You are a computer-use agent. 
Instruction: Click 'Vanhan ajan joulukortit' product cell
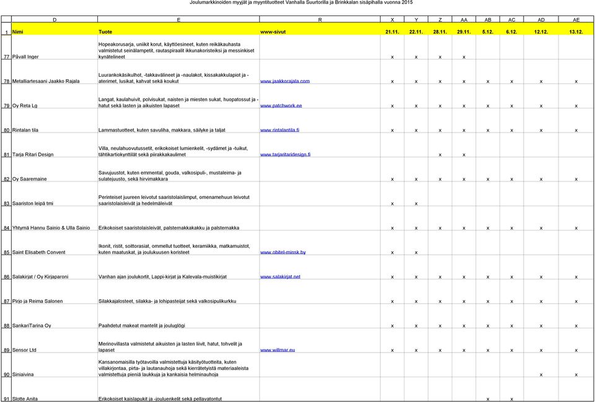pos(178,268)
